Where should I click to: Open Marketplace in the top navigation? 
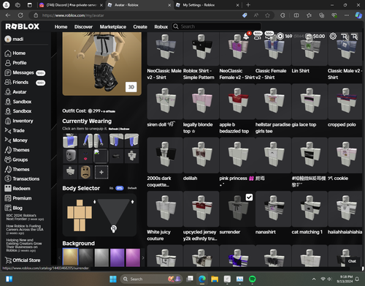click(x=113, y=26)
